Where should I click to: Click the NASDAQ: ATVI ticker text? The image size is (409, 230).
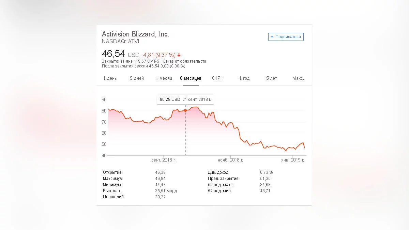(x=120, y=42)
